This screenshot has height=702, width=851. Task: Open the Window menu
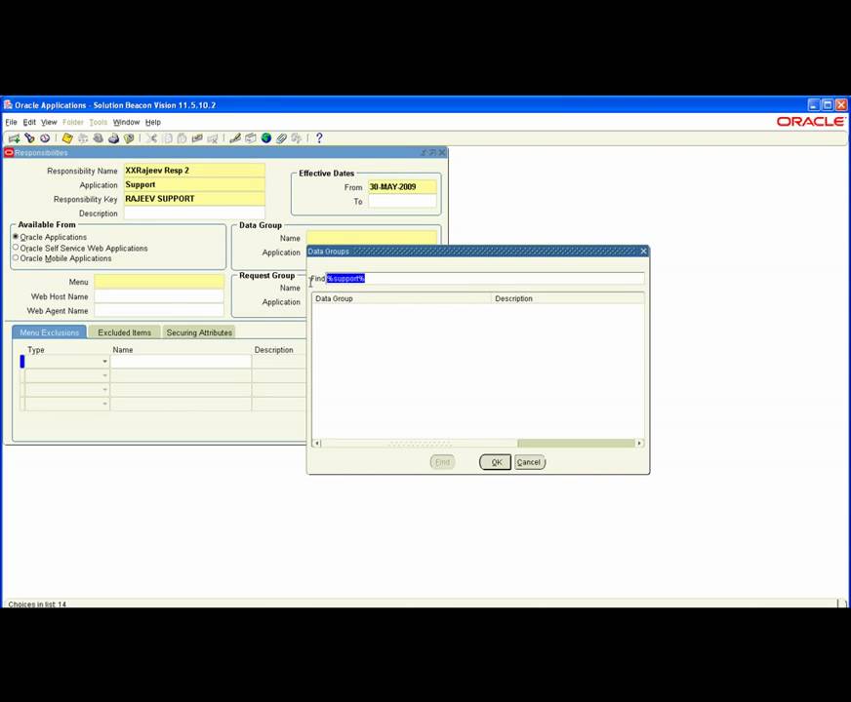click(127, 122)
